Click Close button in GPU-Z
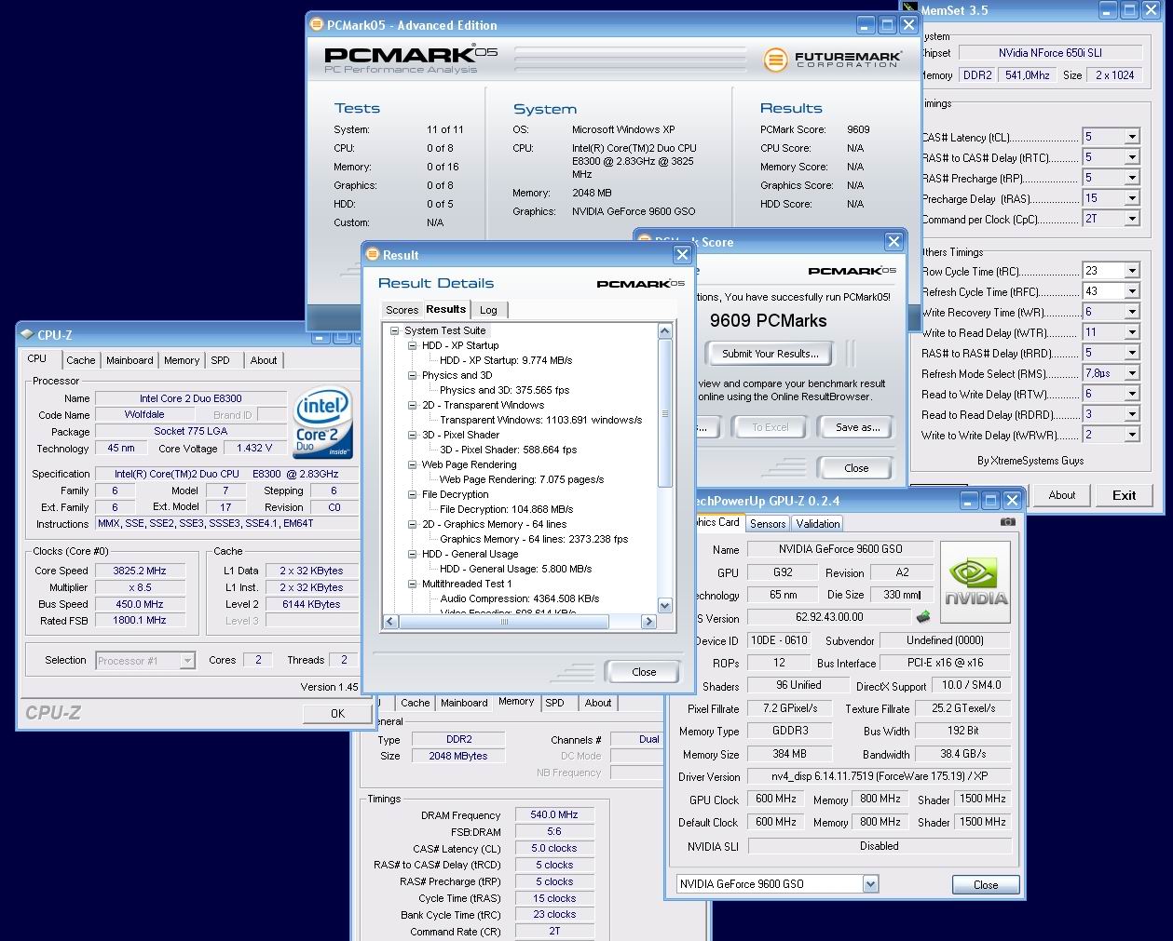Image resolution: width=1173 pixels, height=941 pixels. (986, 885)
